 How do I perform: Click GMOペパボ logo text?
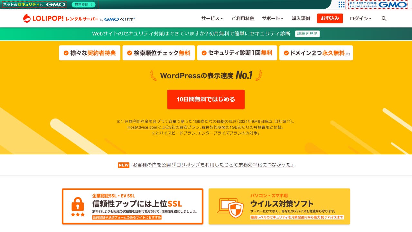coord(119,19)
